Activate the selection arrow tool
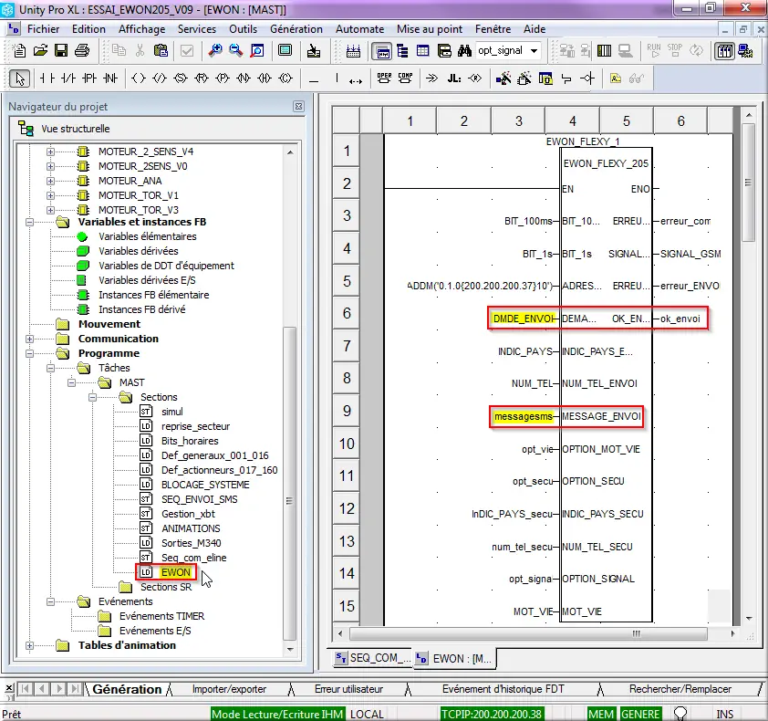 tap(20, 78)
